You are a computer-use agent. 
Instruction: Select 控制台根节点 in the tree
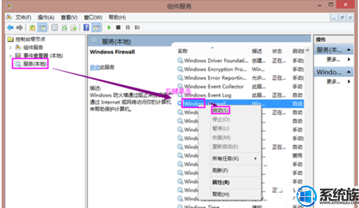point(30,39)
